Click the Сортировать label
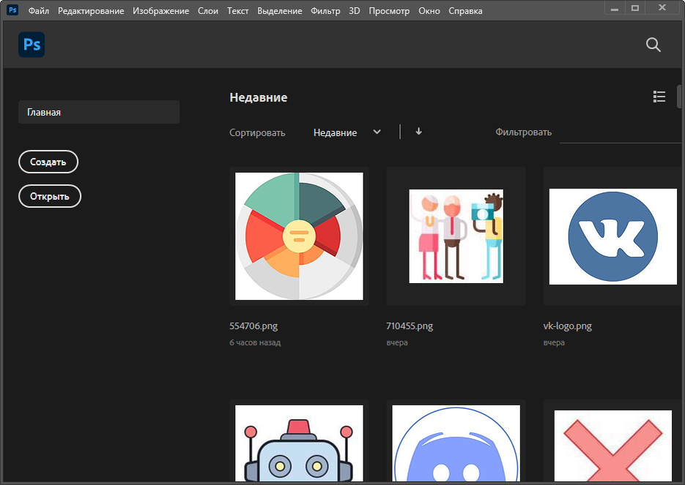The width and height of the screenshot is (685, 485). pyautogui.click(x=257, y=132)
